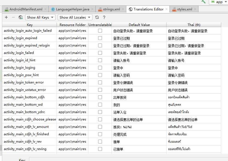Toggle Untranslatable for activity_login_auto_login_failed
The width and height of the screenshot is (228, 161).
coord(100,31)
